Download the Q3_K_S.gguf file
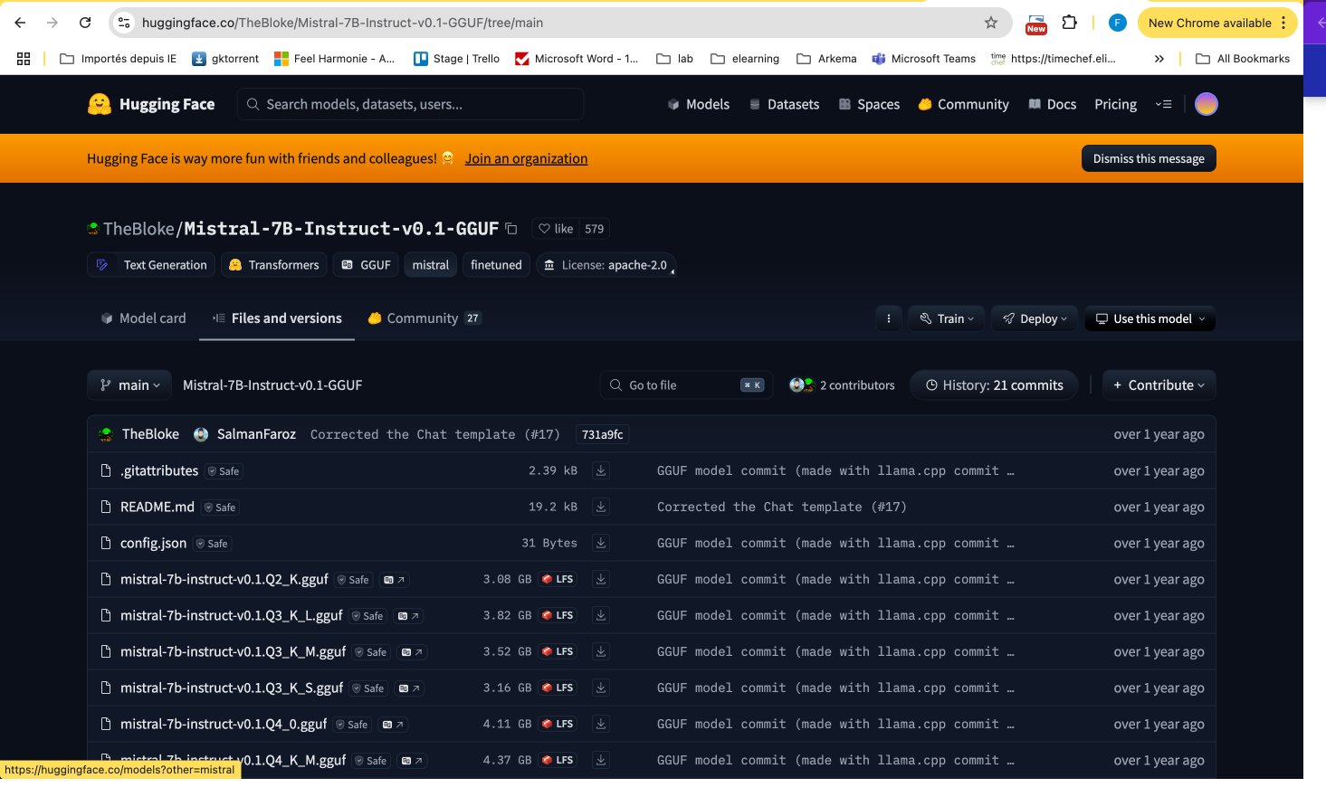The image size is (1326, 797). pos(601,688)
